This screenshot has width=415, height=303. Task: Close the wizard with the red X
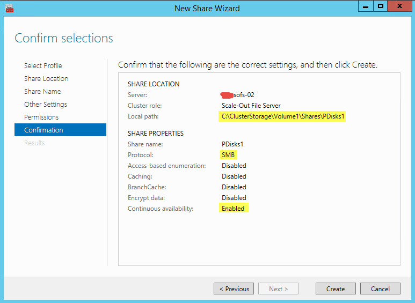point(400,6)
